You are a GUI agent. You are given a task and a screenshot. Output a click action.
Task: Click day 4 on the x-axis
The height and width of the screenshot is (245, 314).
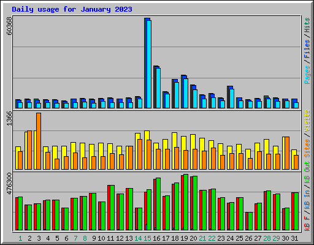[x=48, y=238]
